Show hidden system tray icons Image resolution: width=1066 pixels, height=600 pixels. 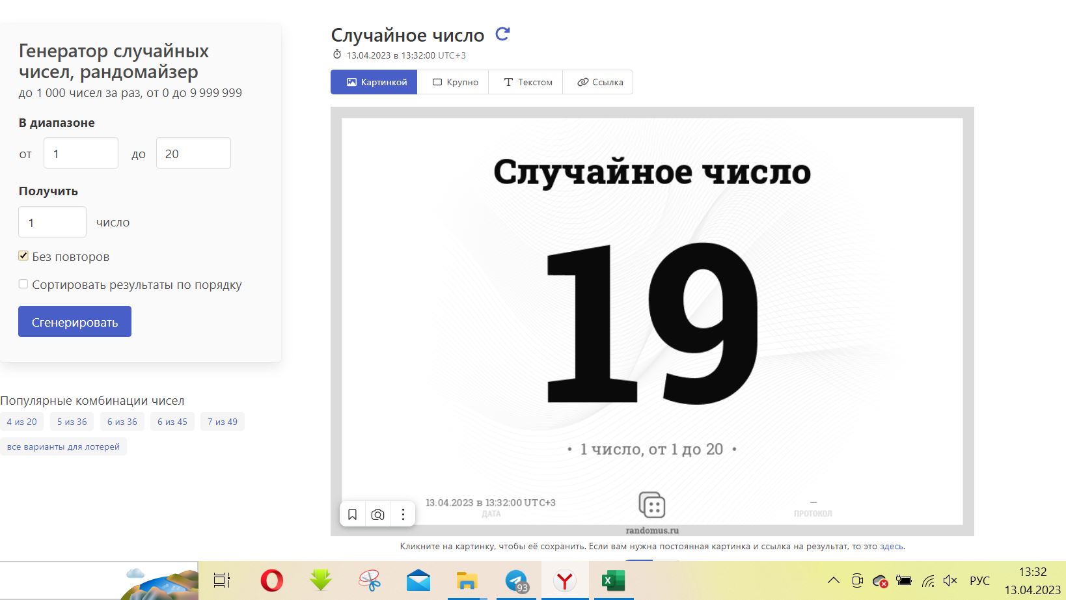(833, 580)
